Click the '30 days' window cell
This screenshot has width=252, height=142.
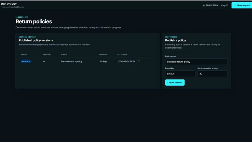click(103, 61)
